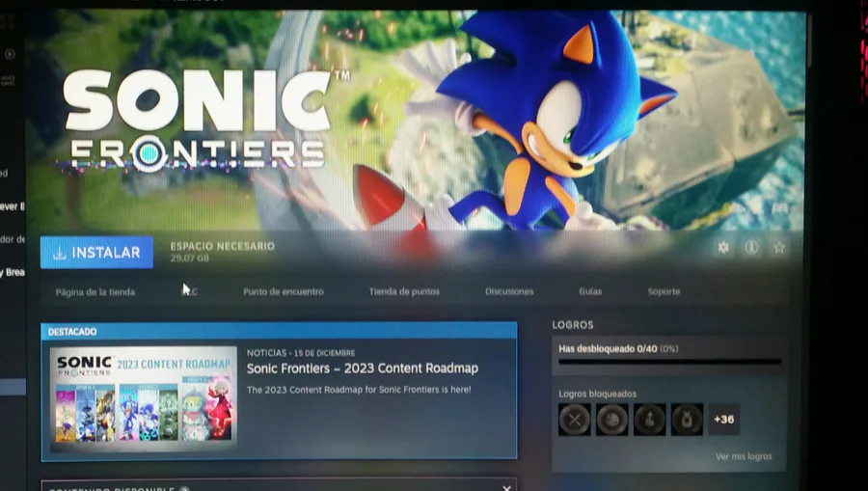Open game settings gear icon
This screenshot has height=491, width=868.
[723, 248]
